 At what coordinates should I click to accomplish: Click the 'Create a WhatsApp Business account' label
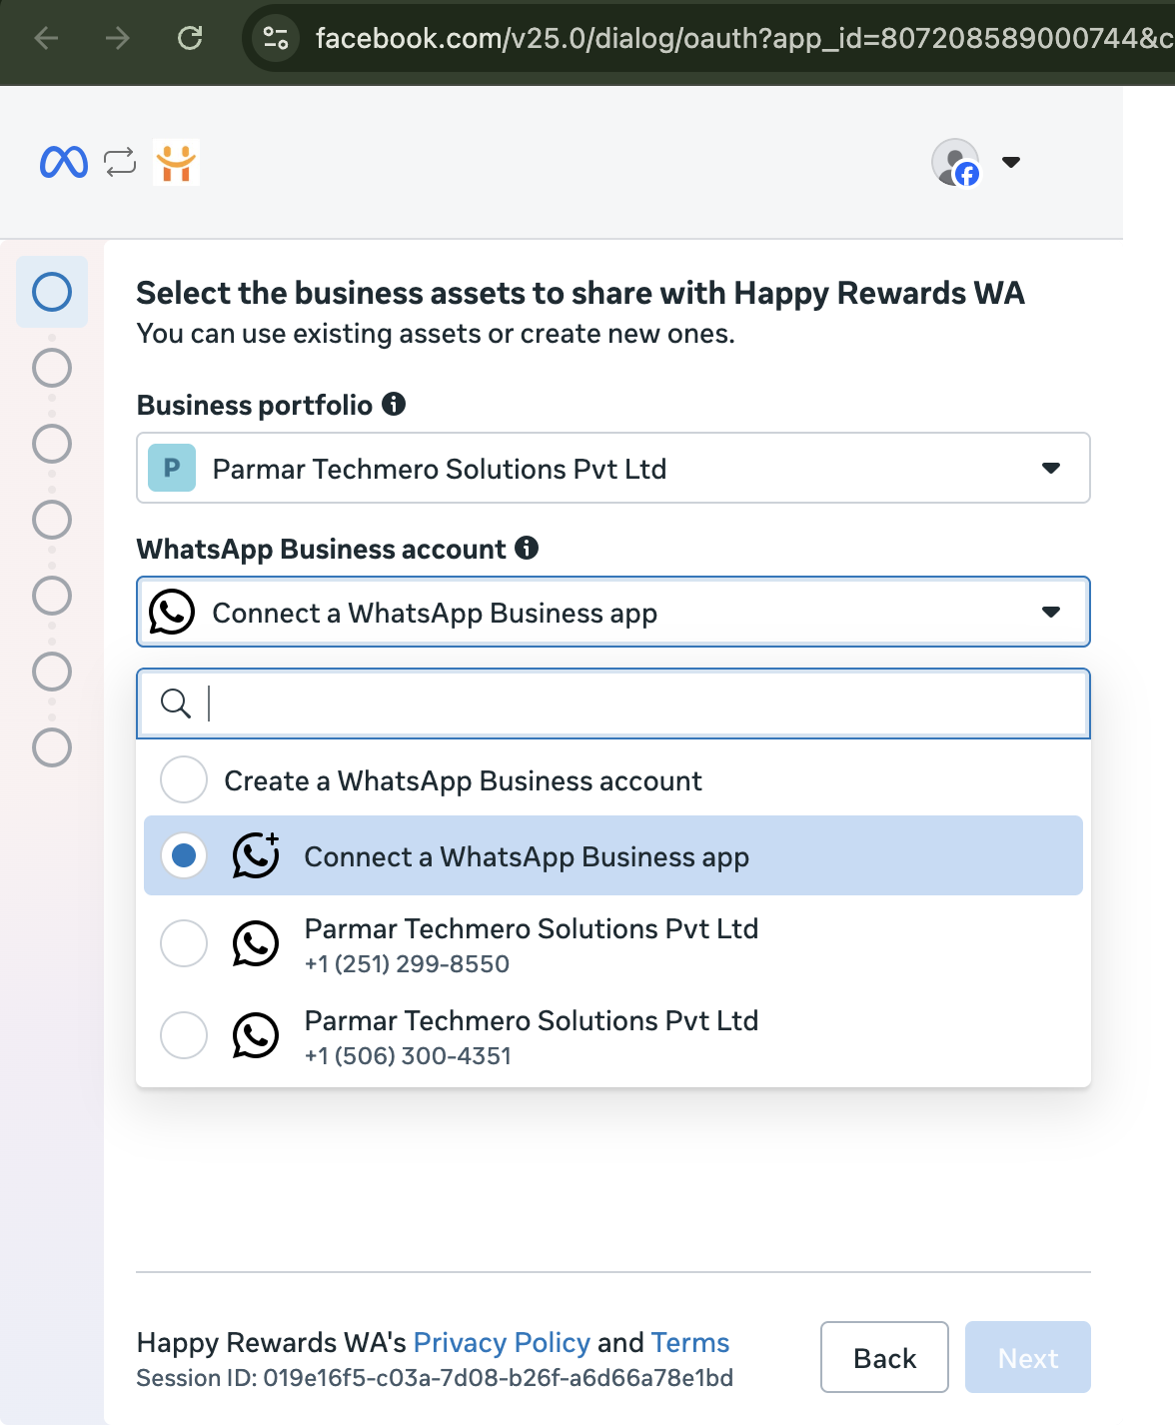coord(463,780)
